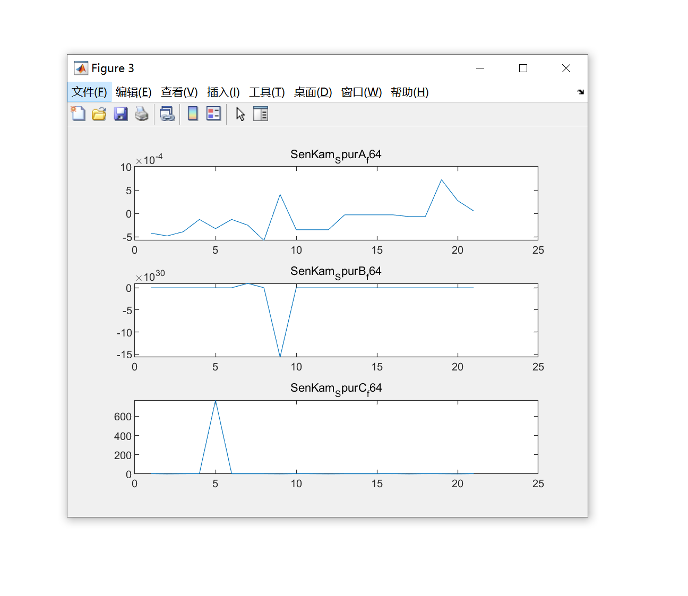Click the Link Plot toolbar icon
The height and width of the screenshot is (596, 688).
pos(167,114)
